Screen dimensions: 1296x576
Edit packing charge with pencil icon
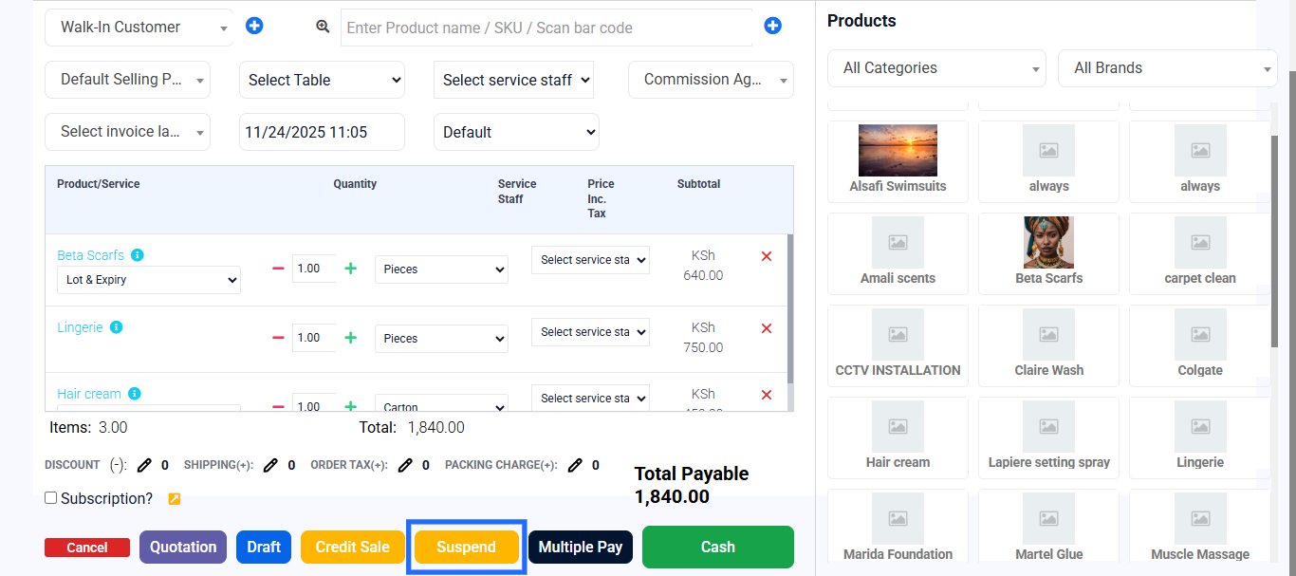575,465
